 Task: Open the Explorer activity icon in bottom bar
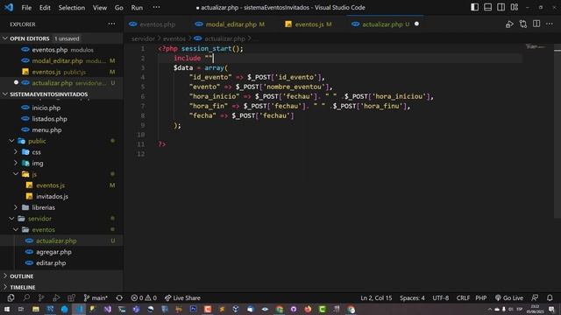[x=11, y=297]
